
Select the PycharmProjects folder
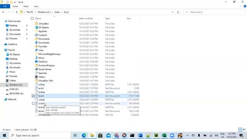(x=46, y=65)
